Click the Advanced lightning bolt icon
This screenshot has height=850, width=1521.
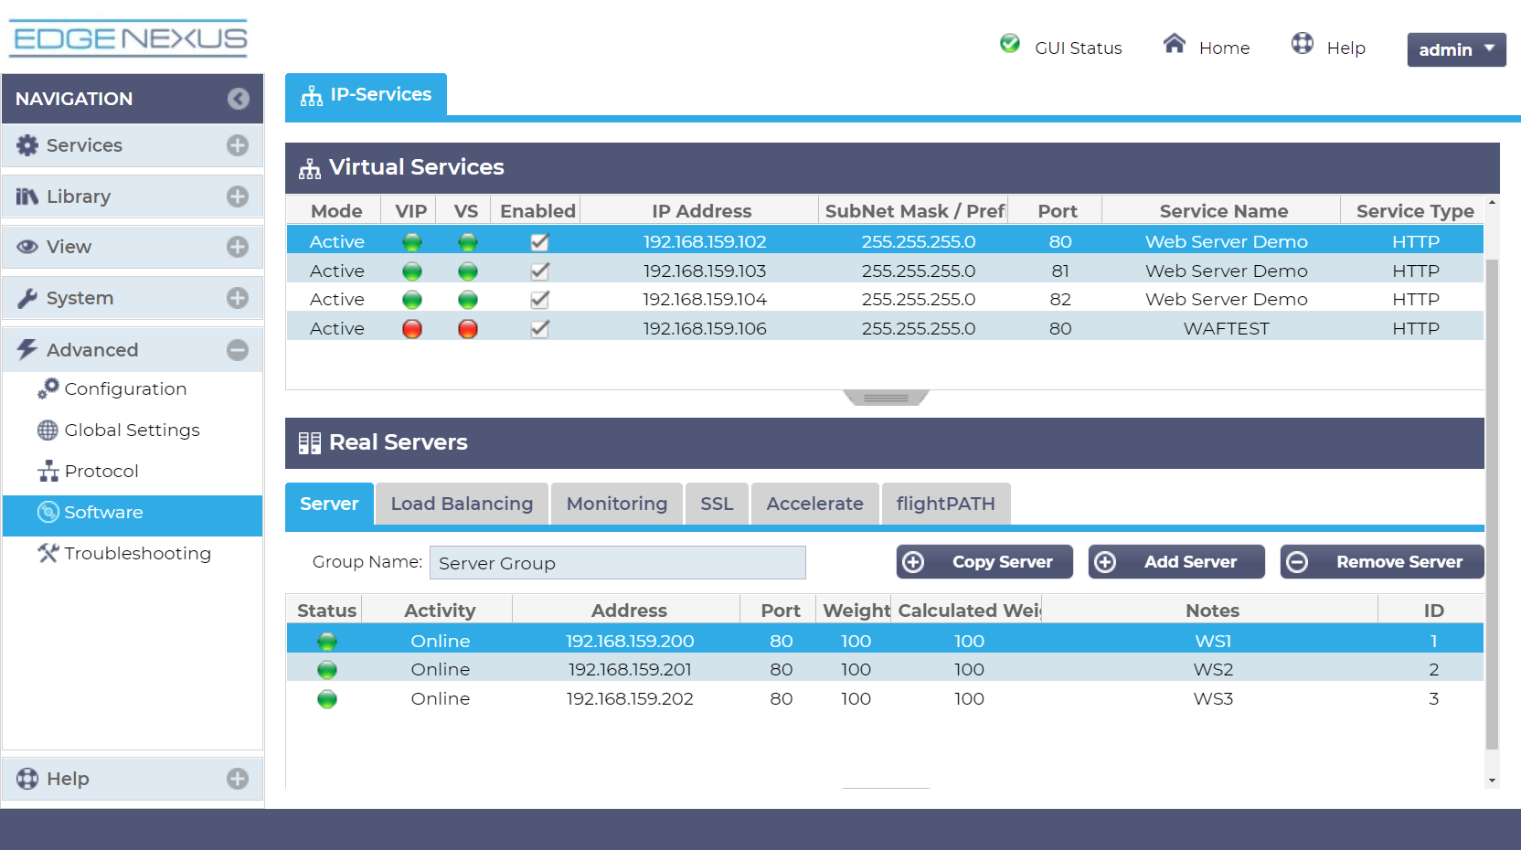point(27,349)
